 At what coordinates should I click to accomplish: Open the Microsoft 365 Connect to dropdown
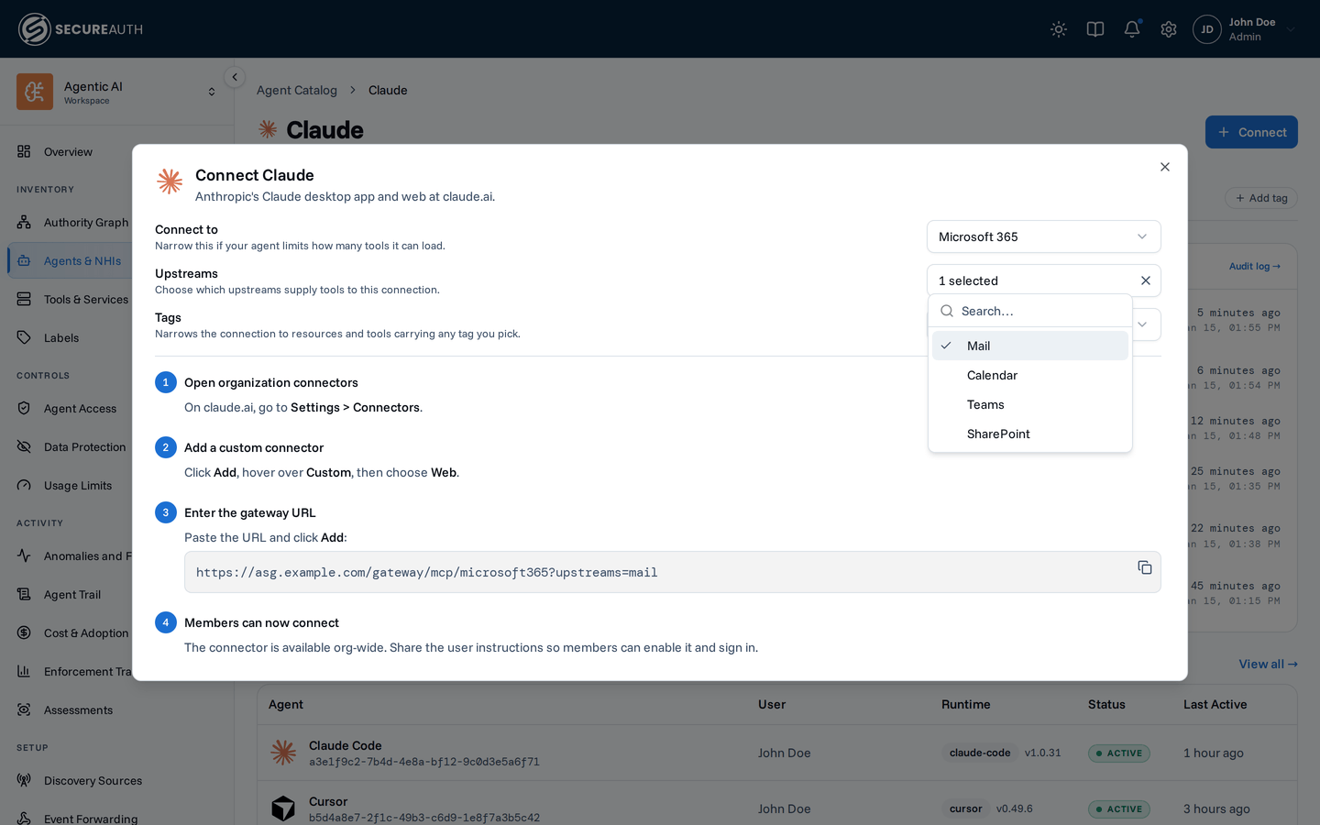point(1044,236)
